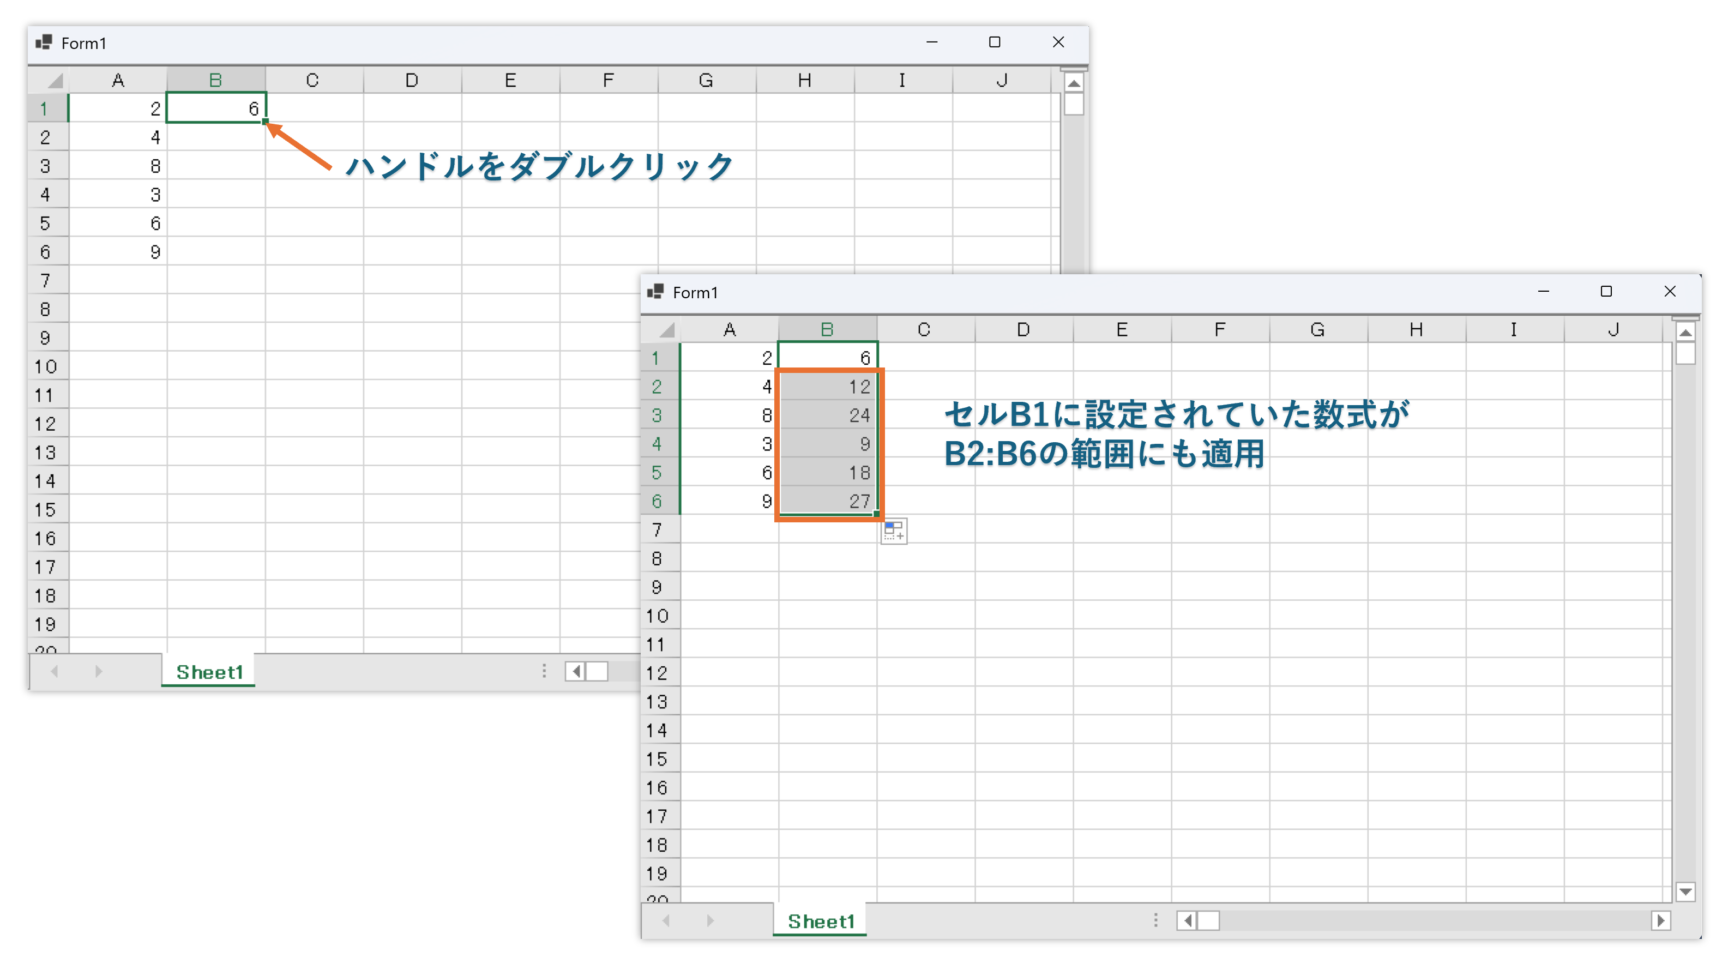Click the scroll up arrow in the back window
The height and width of the screenshot is (964, 1728).
[1073, 83]
